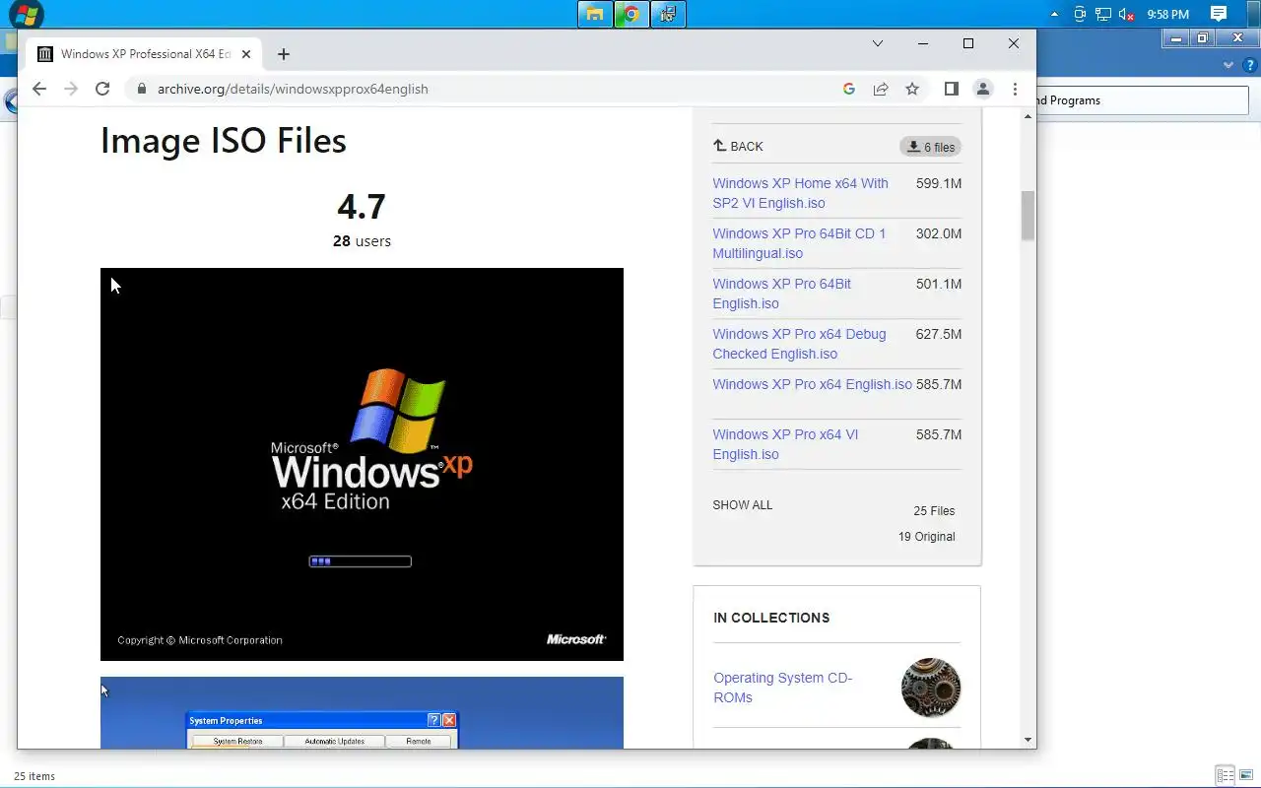Image resolution: width=1261 pixels, height=788 pixels.
Task: Show hidden system tray icons
Action: point(1055,15)
